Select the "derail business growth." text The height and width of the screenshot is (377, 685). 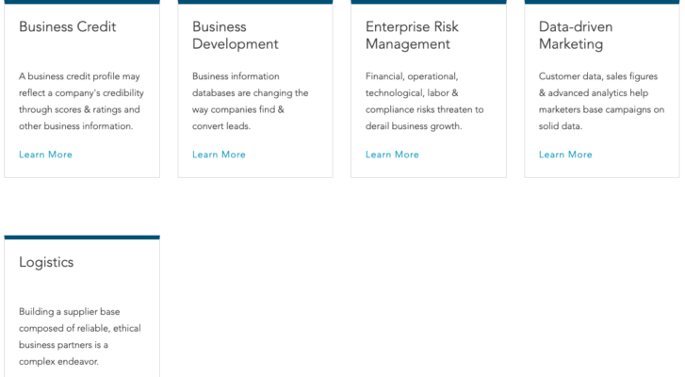(x=414, y=126)
